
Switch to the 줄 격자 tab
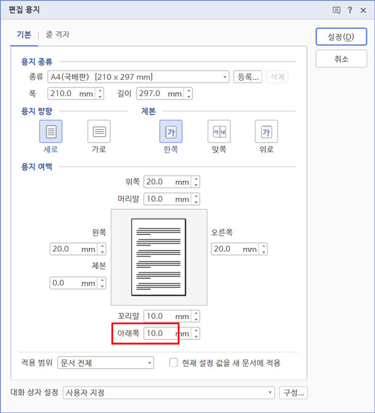[x=57, y=34]
